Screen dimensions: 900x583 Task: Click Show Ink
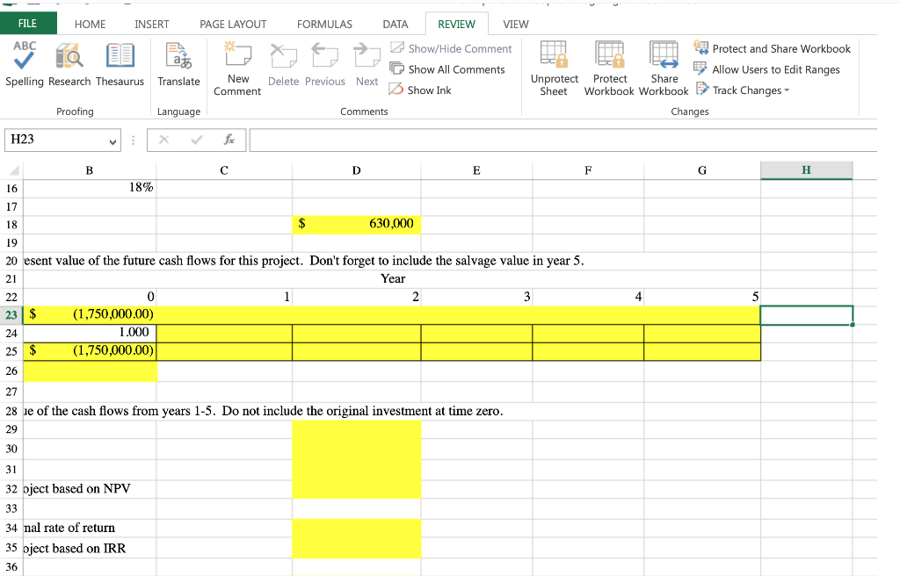point(420,90)
